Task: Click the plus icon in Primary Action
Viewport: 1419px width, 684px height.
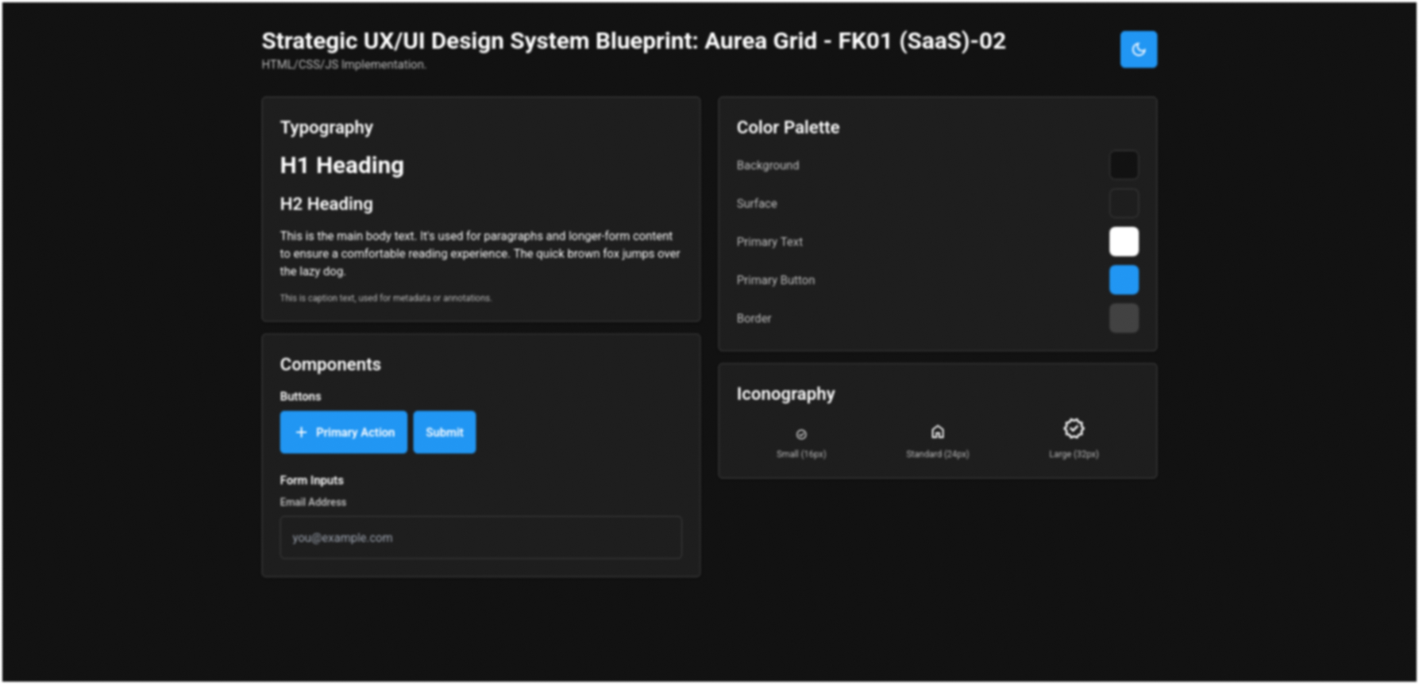Action: tap(301, 432)
